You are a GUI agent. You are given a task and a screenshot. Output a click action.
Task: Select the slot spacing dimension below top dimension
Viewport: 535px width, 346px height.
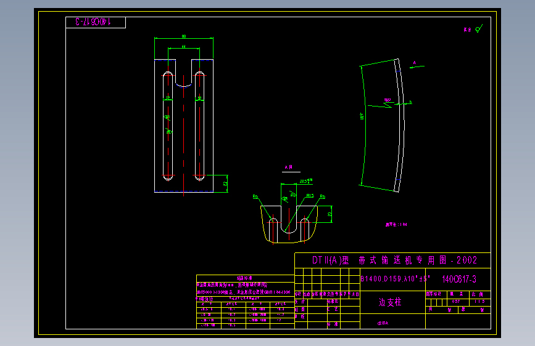[183, 47]
